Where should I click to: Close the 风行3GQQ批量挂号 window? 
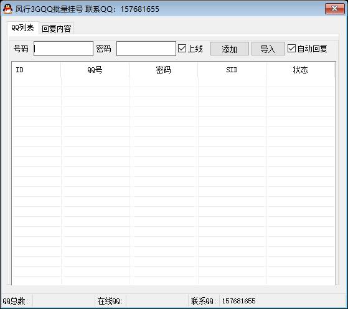(x=335, y=9)
